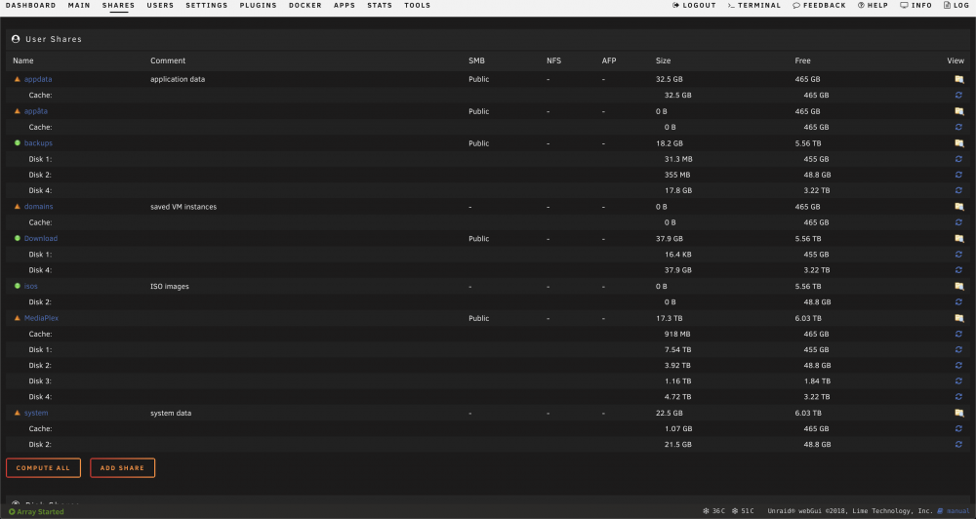This screenshot has height=519, width=976.
Task: Open the Stats tab
Action: 380,5
